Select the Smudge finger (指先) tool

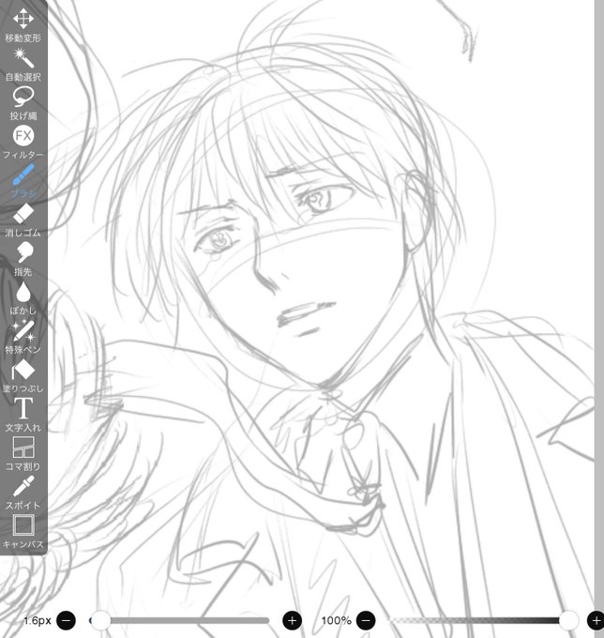click(x=23, y=259)
